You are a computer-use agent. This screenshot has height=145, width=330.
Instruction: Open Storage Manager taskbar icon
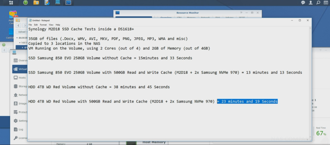(x=47, y=3)
